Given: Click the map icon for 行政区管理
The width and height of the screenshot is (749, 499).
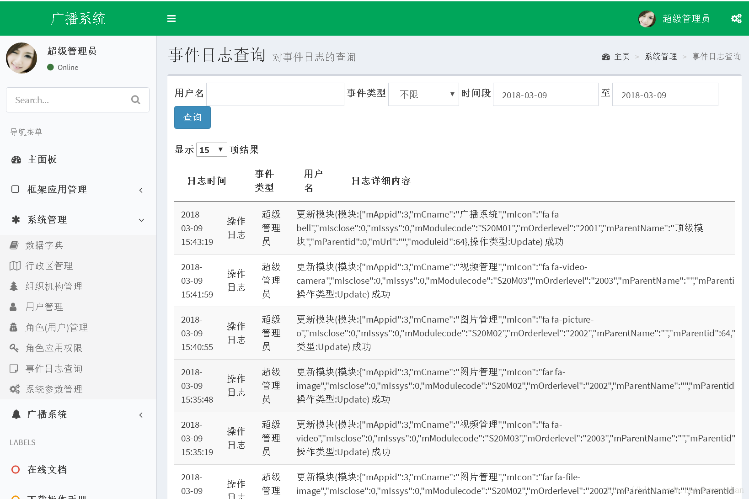Looking at the screenshot, I should click(x=15, y=266).
